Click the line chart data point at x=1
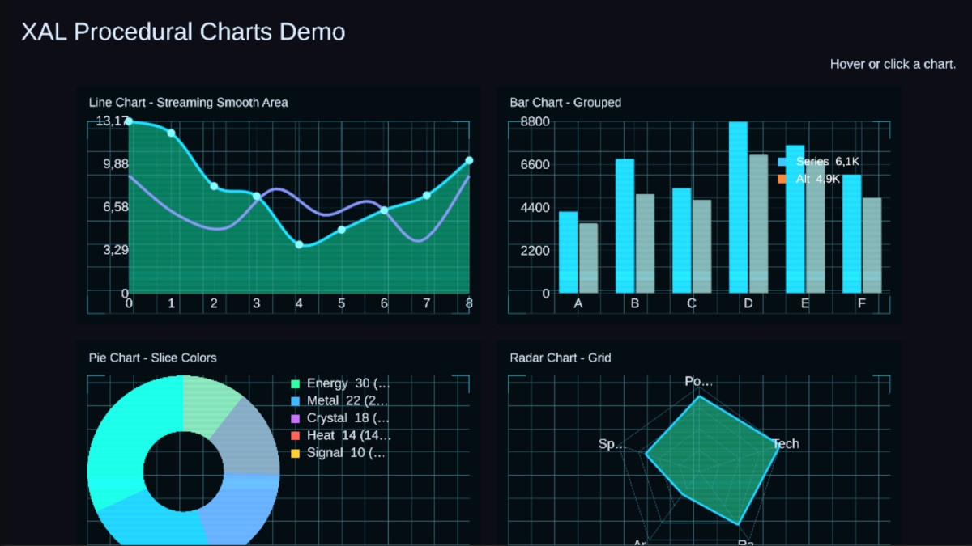The image size is (972, 546). tap(171, 133)
